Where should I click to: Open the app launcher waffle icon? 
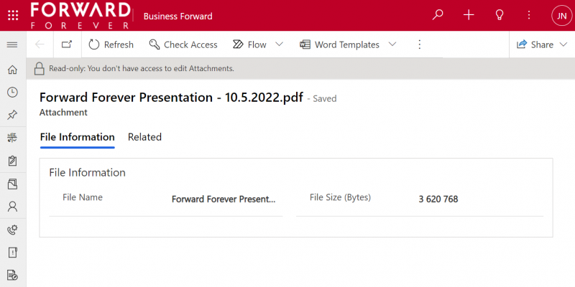[x=12, y=16]
